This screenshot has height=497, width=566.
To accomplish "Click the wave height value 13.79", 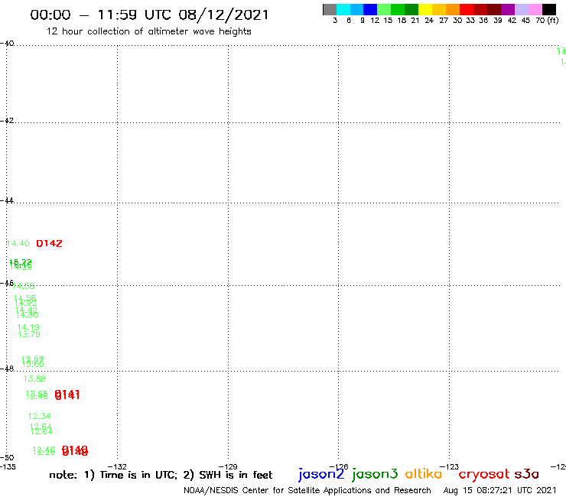I will [x=29, y=334].
